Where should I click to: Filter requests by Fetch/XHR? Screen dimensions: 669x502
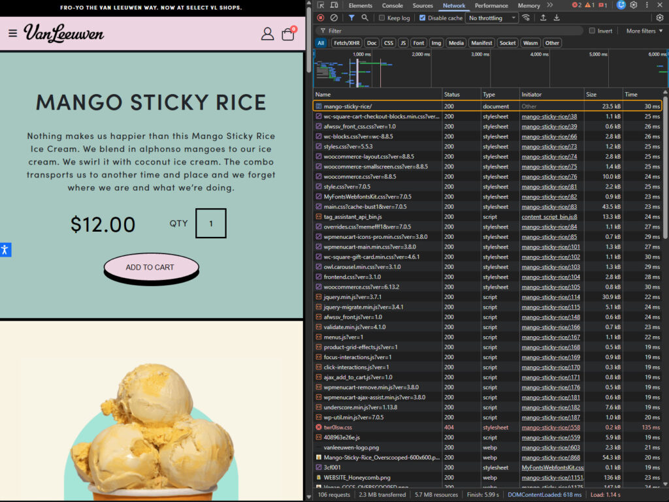pyautogui.click(x=346, y=43)
